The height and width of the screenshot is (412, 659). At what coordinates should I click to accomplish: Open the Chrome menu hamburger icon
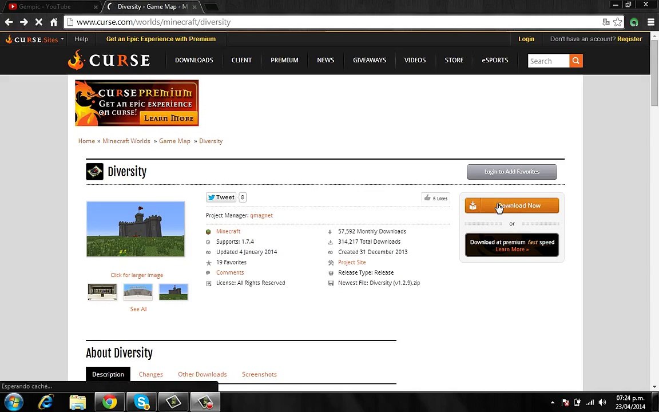click(x=650, y=22)
